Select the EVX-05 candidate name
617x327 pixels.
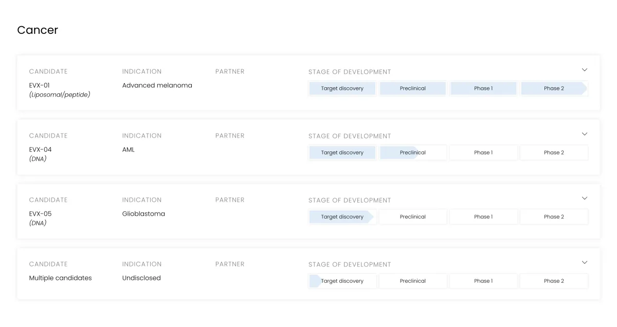click(41, 214)
